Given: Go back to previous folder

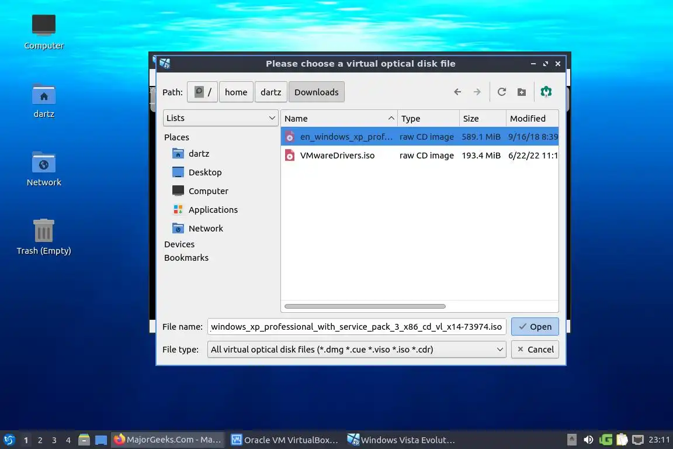Looking at the screenshot, I should (x=457, y=92).
